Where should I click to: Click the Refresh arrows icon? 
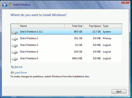(12, 67)
